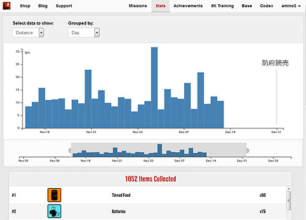Open the Achievements tab

[188, 6]
